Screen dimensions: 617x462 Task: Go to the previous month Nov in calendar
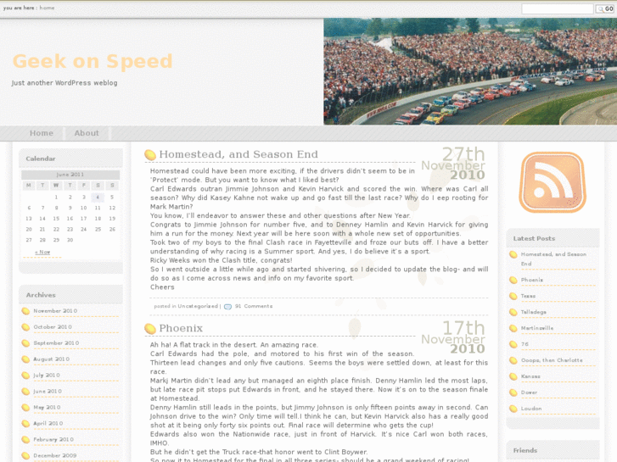pyautogui.click(x=42, y=252)
